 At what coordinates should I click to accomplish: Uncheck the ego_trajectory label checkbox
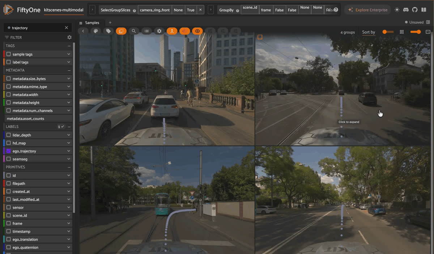point(8,151)
